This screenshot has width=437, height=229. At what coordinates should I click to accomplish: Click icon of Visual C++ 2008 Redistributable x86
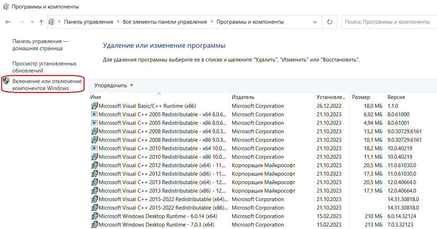coord(94,140)
